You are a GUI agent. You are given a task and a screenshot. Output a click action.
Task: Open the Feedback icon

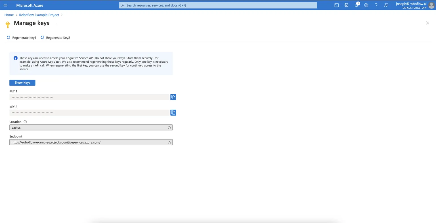pos(386,5)
